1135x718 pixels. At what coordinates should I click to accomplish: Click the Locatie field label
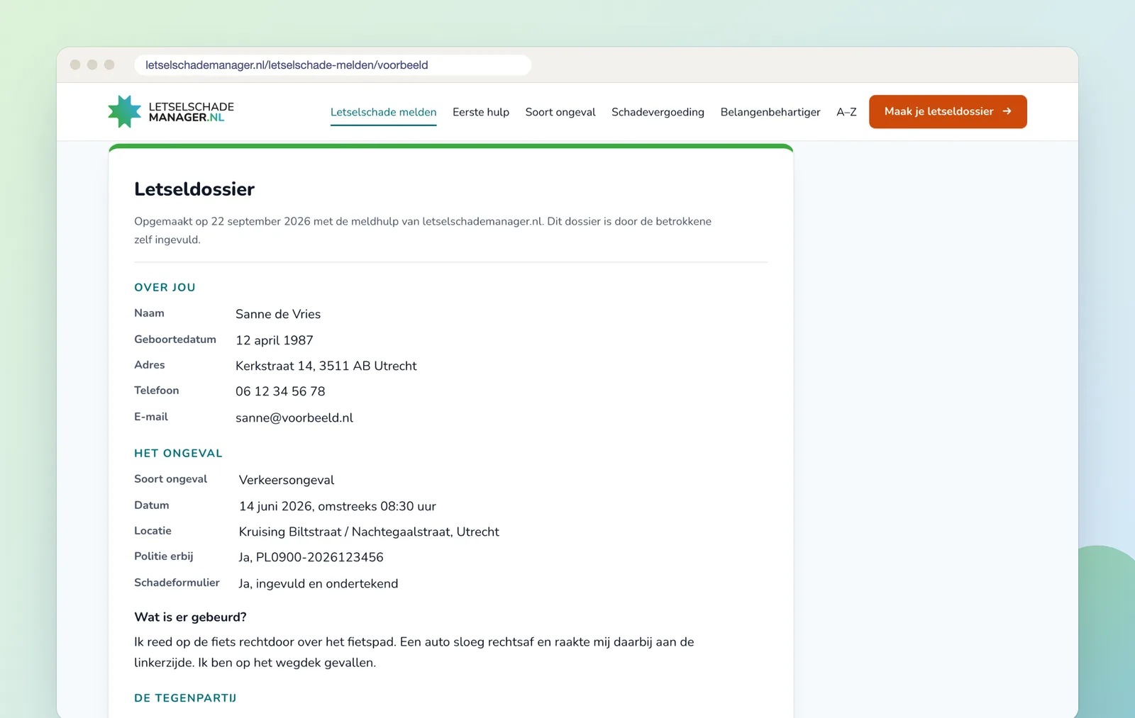(153, 531)
